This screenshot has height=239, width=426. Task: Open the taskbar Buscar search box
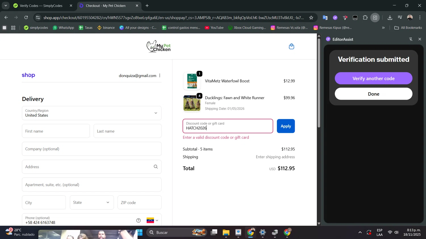tap(177, 232)
